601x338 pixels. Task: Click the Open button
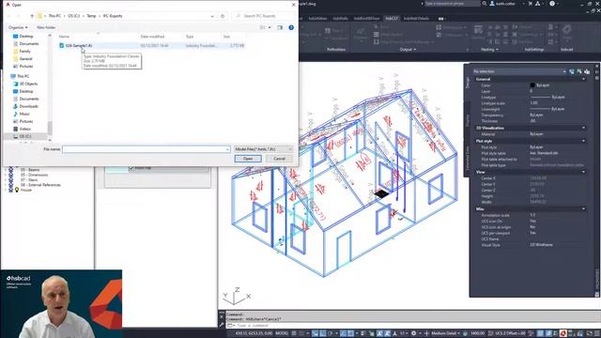click(248, 159)
